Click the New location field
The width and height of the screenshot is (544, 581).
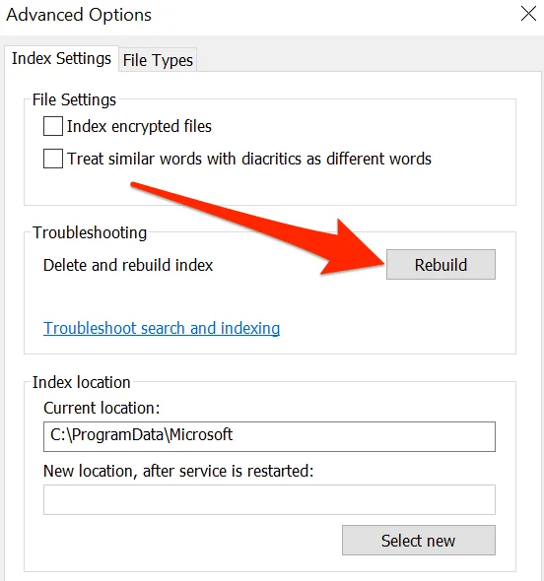click(269, 499)
